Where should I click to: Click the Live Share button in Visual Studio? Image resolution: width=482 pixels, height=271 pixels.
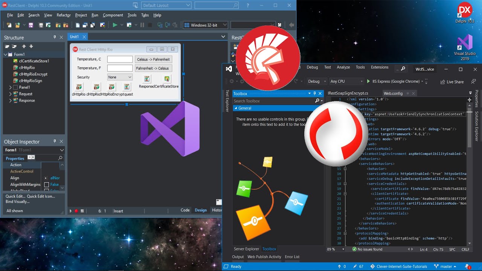click(452, 82)
